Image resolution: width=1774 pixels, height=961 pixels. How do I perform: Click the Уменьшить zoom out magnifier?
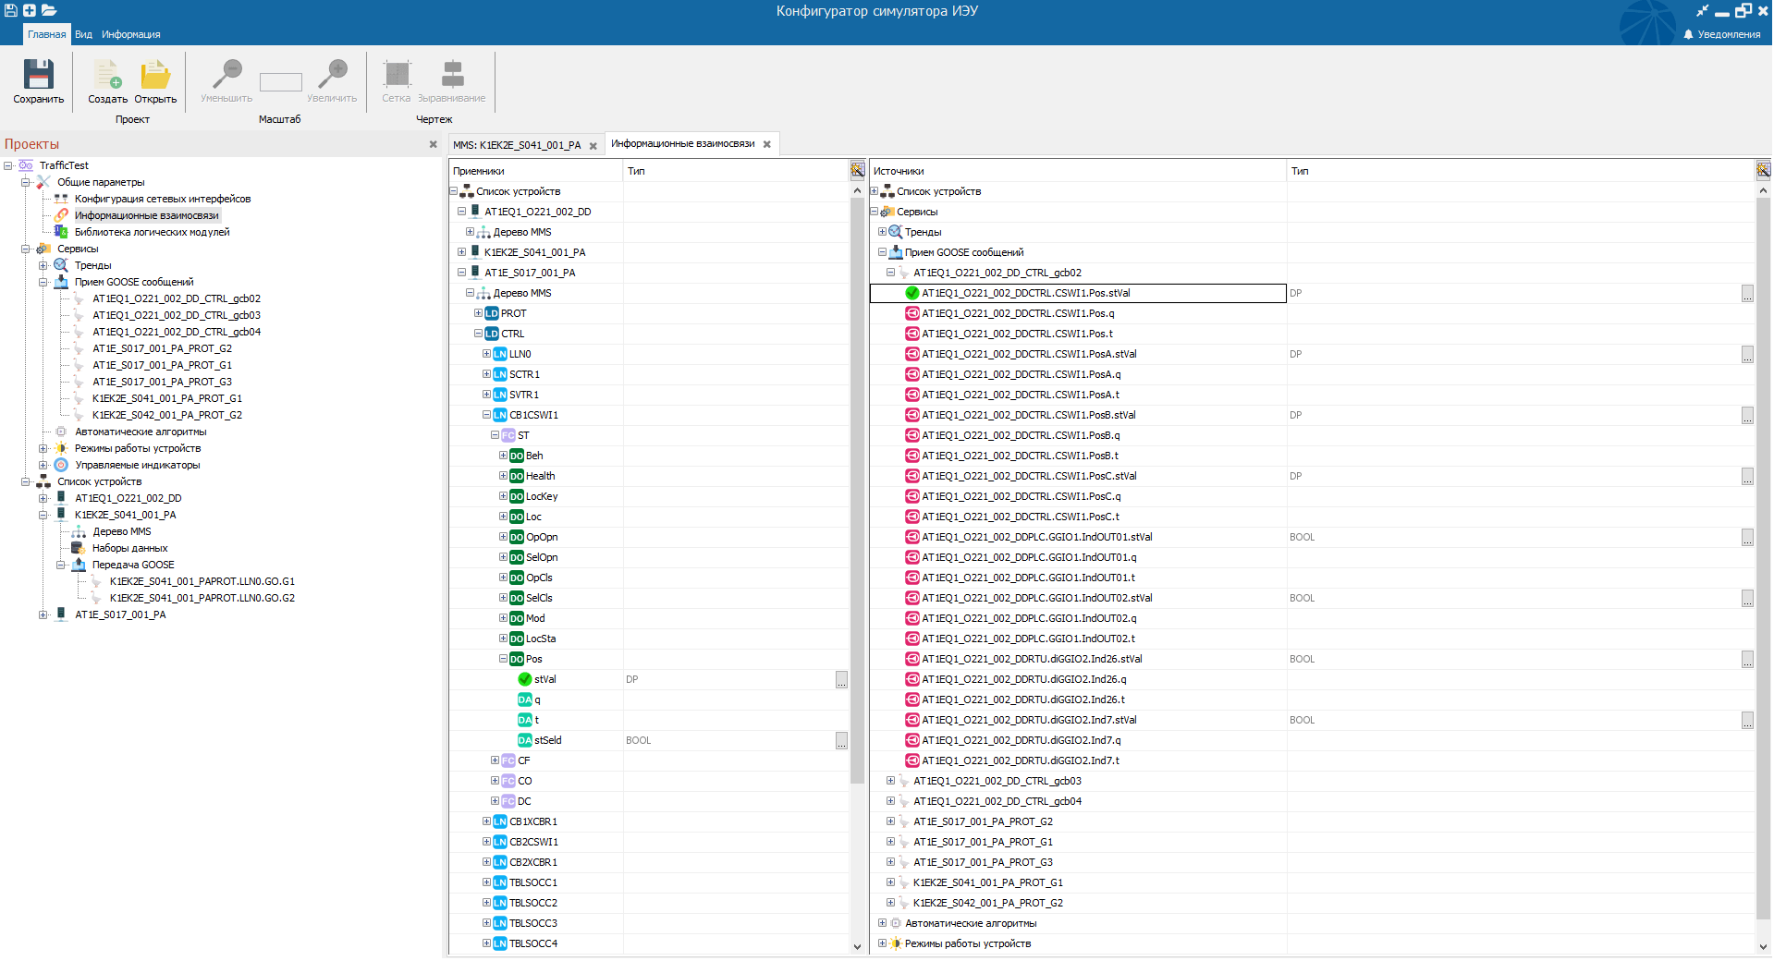pyautogui.click(x=226, y=74)
